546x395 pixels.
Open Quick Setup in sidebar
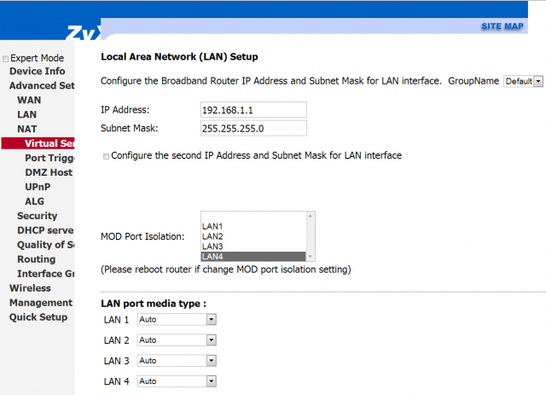[x=38, y=317]
